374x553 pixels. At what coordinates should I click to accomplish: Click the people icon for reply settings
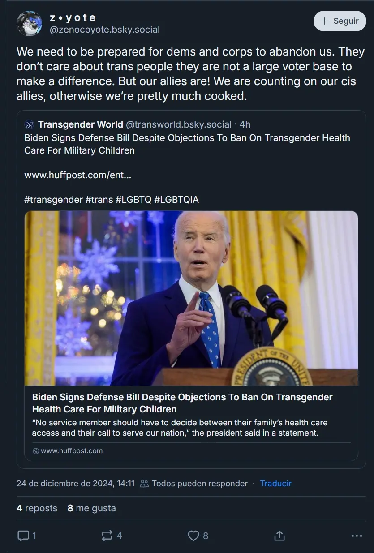pyautogui.click(x=144, y=484)
